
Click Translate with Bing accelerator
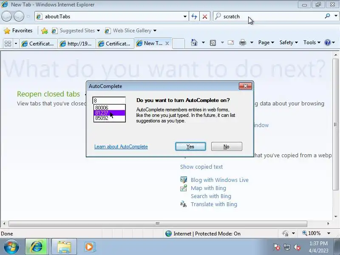[214, 204]
